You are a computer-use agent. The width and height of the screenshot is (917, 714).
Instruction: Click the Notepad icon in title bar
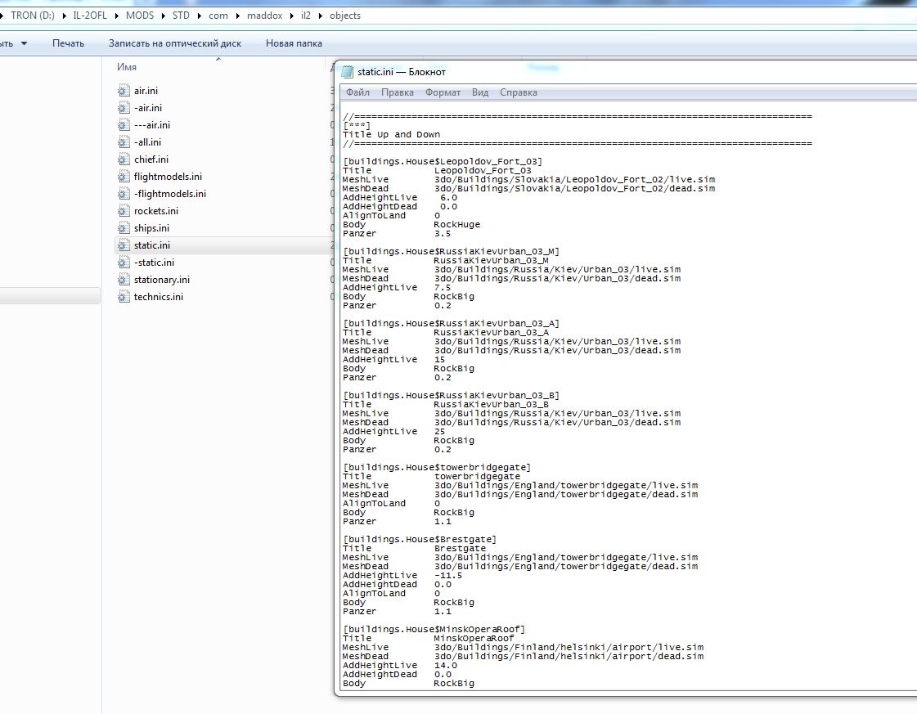348,72
